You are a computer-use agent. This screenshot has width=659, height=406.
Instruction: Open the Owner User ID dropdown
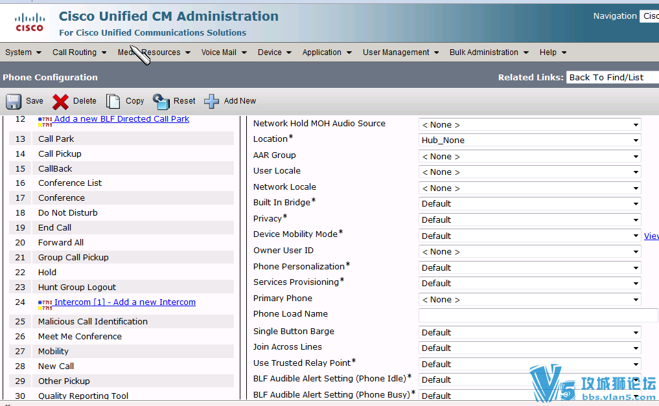tap(529, 251)
